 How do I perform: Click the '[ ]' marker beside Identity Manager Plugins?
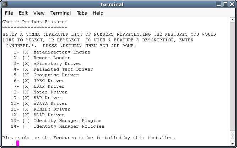click(x=26, y=121)
